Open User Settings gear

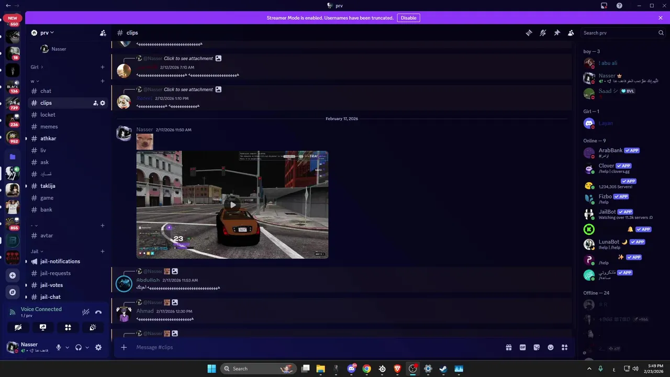(x=98, y=347)
